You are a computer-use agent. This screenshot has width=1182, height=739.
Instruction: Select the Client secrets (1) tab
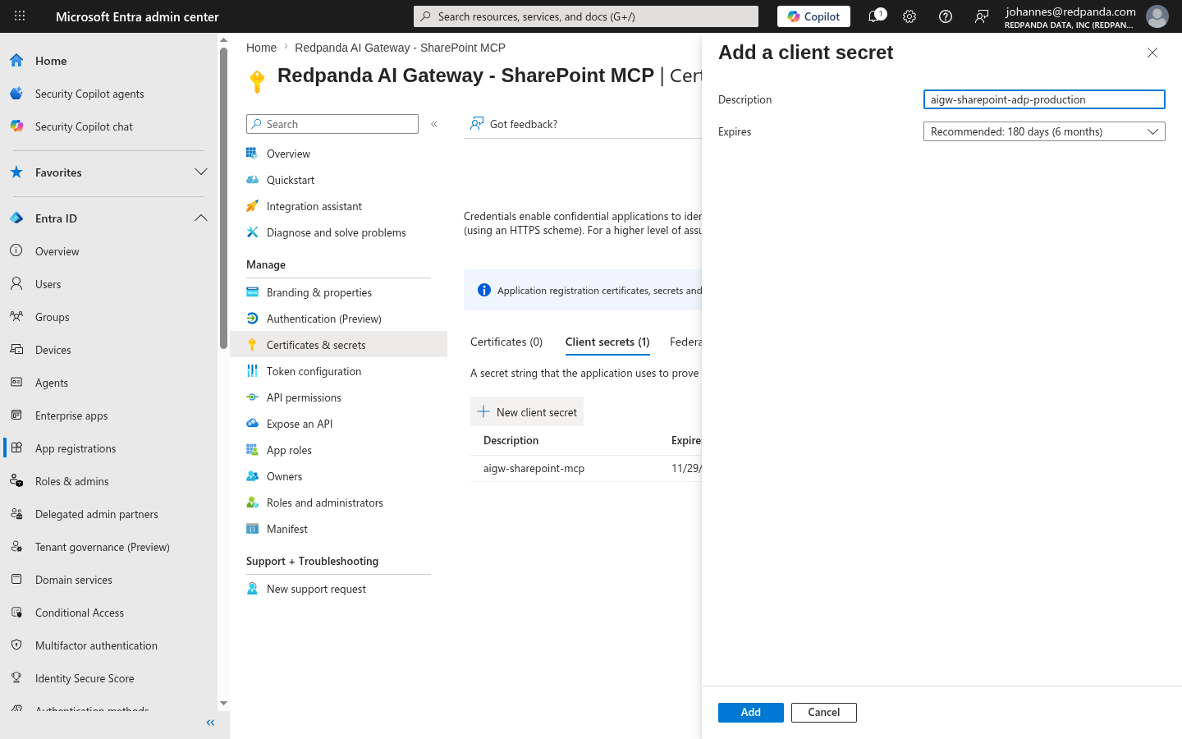tap(607, 342)
